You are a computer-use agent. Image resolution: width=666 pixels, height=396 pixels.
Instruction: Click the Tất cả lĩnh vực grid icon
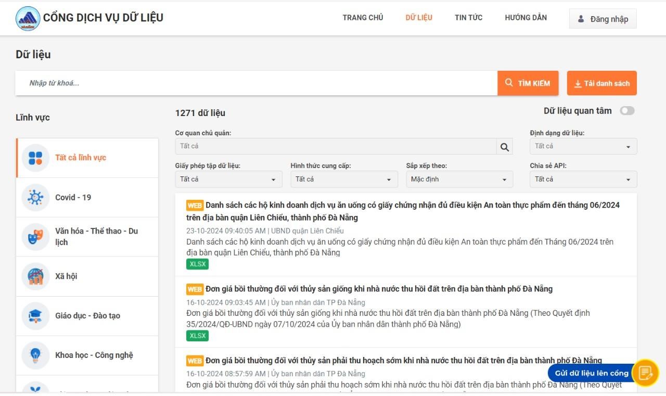click(35, 158)
